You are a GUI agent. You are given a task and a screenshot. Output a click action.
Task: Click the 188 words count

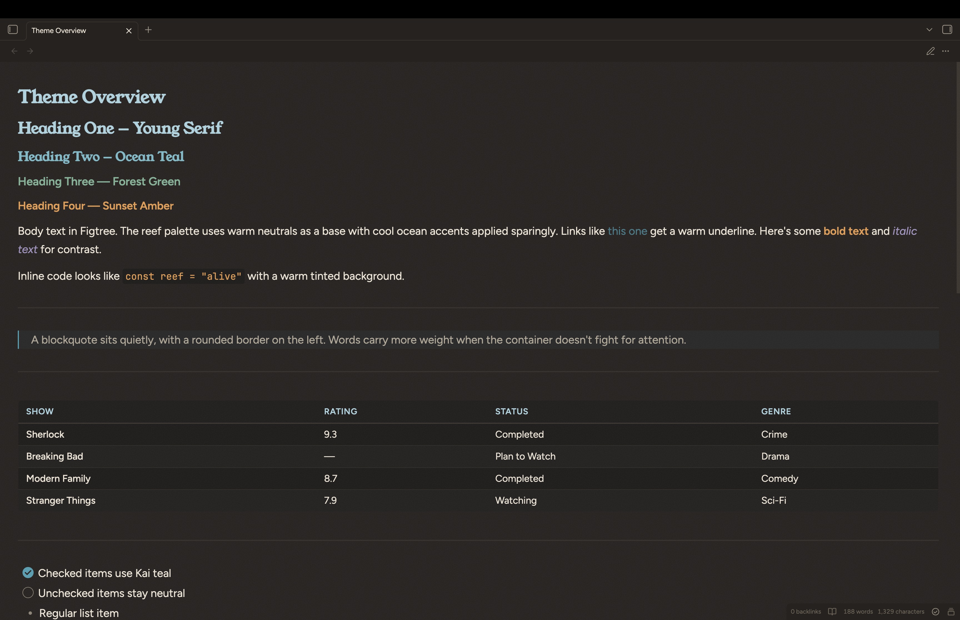pos(858,611)
